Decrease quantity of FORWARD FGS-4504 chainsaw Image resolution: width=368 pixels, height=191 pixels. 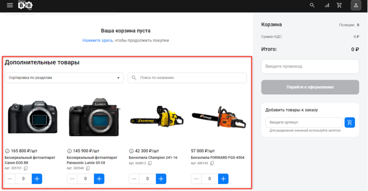[x=196, y=179]
